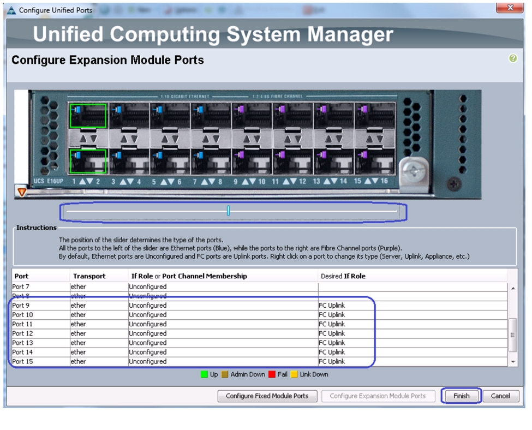Sort by the Port column header
532x430 pixels.
point(41,276)
